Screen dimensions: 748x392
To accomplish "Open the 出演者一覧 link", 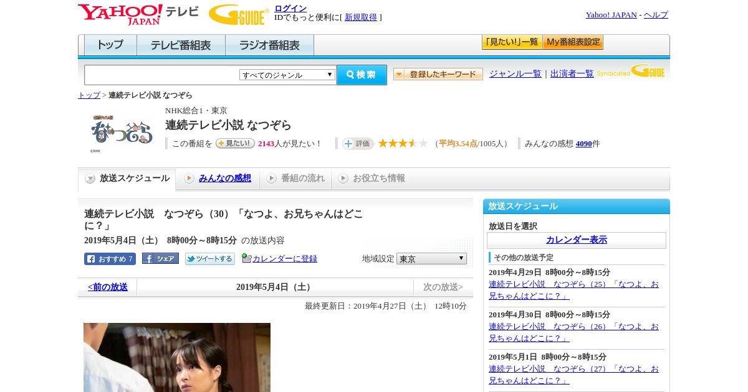I will tap(572, 74).
